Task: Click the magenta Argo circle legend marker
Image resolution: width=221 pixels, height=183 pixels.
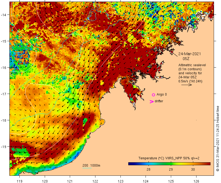Action: point(154,95)
